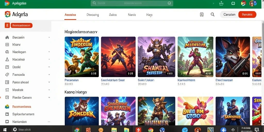Viewport: 264px width, 132px height.
Task: Click the triangle icon for Nacalaci
Action: tap(7, 59)
